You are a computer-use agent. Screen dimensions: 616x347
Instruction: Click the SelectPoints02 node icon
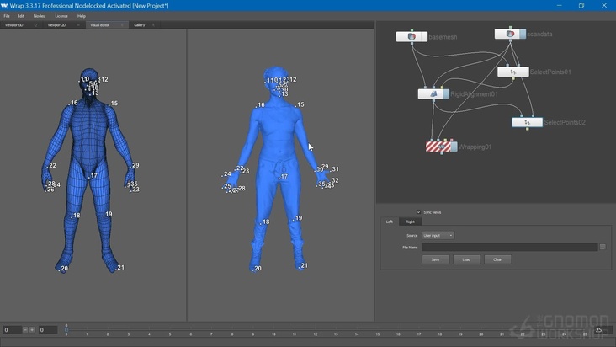tap(527, 123)
